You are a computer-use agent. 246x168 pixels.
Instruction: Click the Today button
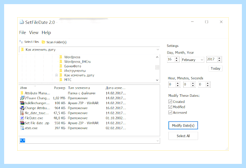click(x=215, y=68)
